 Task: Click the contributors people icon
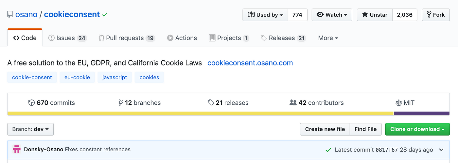point(293,103)
